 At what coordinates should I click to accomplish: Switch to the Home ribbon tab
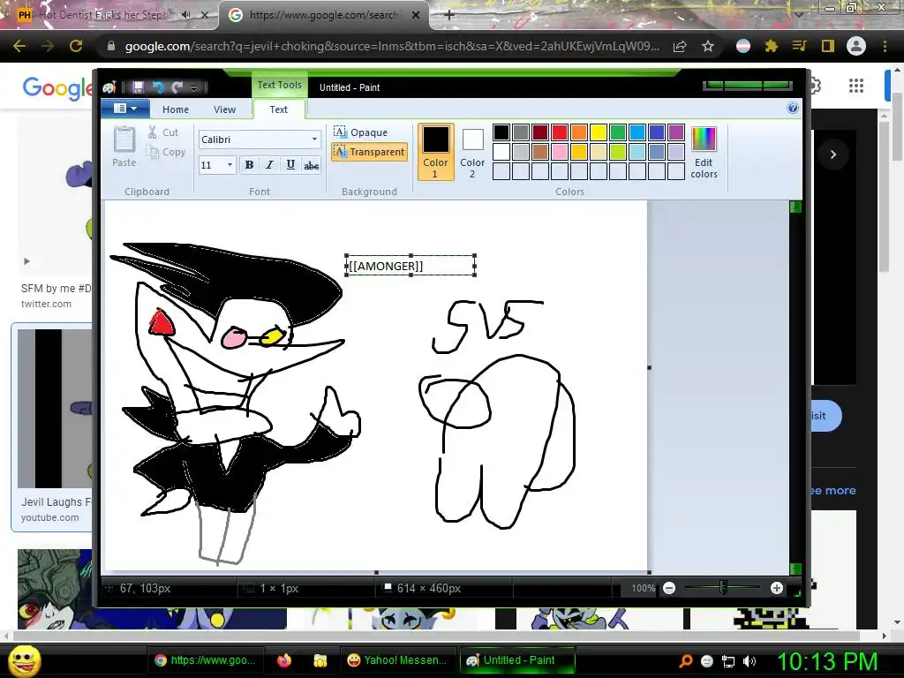176,109
